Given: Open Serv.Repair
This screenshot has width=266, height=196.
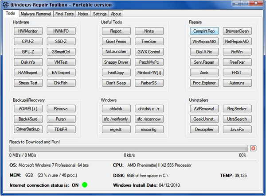Looking at the screenshot, I should coord(204,62).
